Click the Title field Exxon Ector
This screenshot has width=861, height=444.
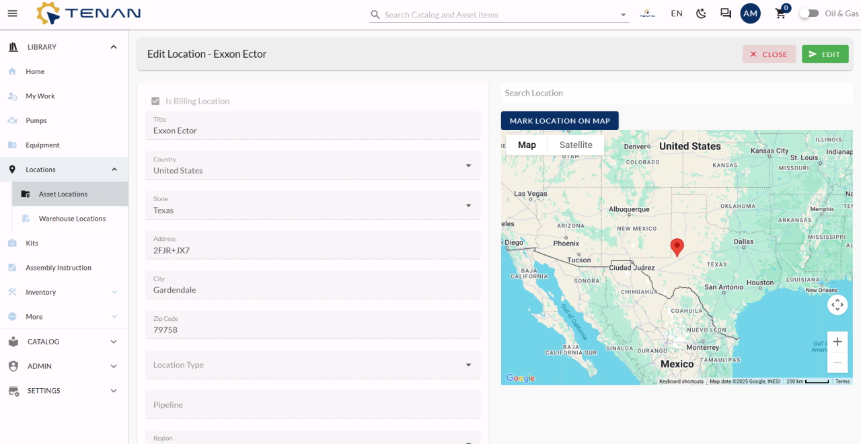(x=313, y=126)
